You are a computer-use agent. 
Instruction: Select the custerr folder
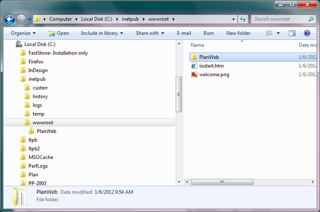click(x=40, y=88)
